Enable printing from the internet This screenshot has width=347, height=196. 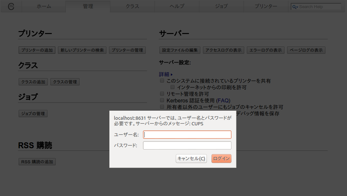pos(173,87)
